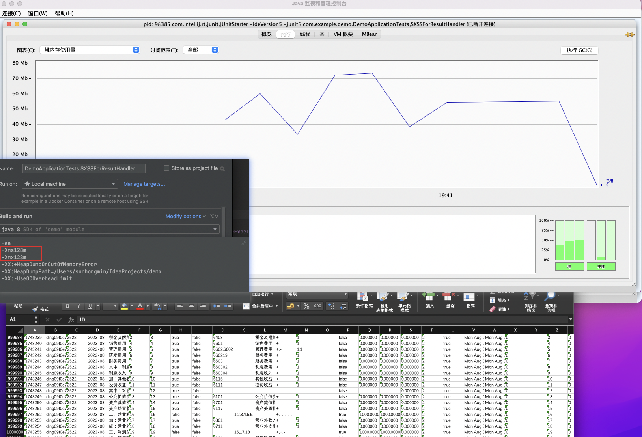Toggle bold formatting in Excel ribbon
642x437 pixels.
67,306
